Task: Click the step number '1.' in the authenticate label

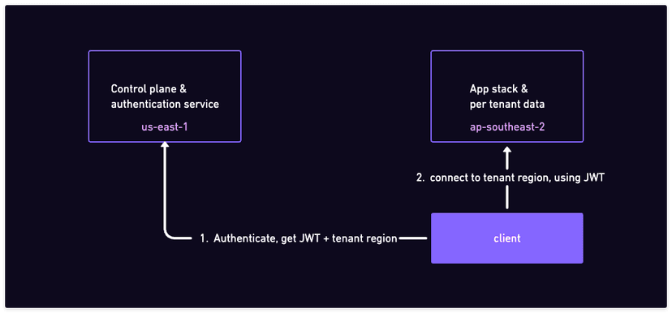Action: (204, 238)
